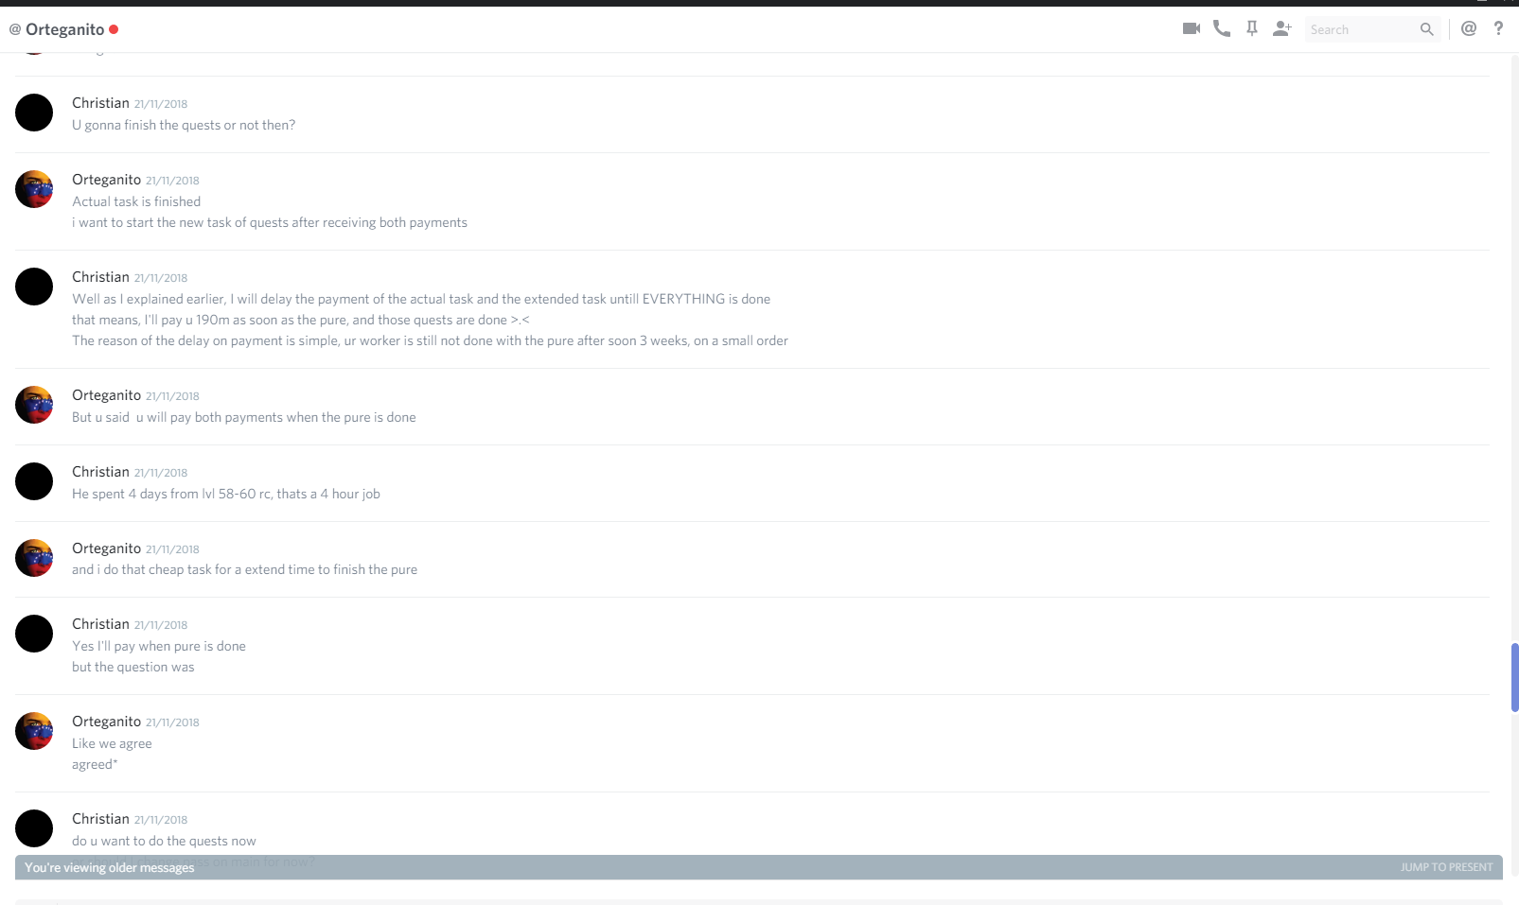Viewport: 1519px width, 905px height.
Task: Open Christian's avatar on quests message
Action: 34,113
